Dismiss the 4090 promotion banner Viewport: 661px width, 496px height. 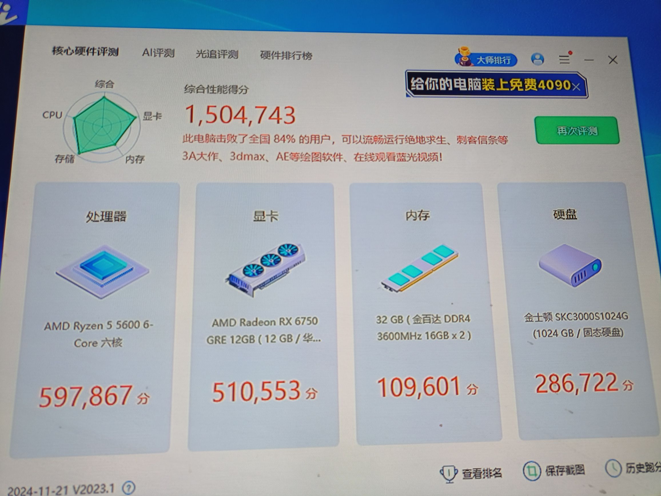[x=576, y=87]
